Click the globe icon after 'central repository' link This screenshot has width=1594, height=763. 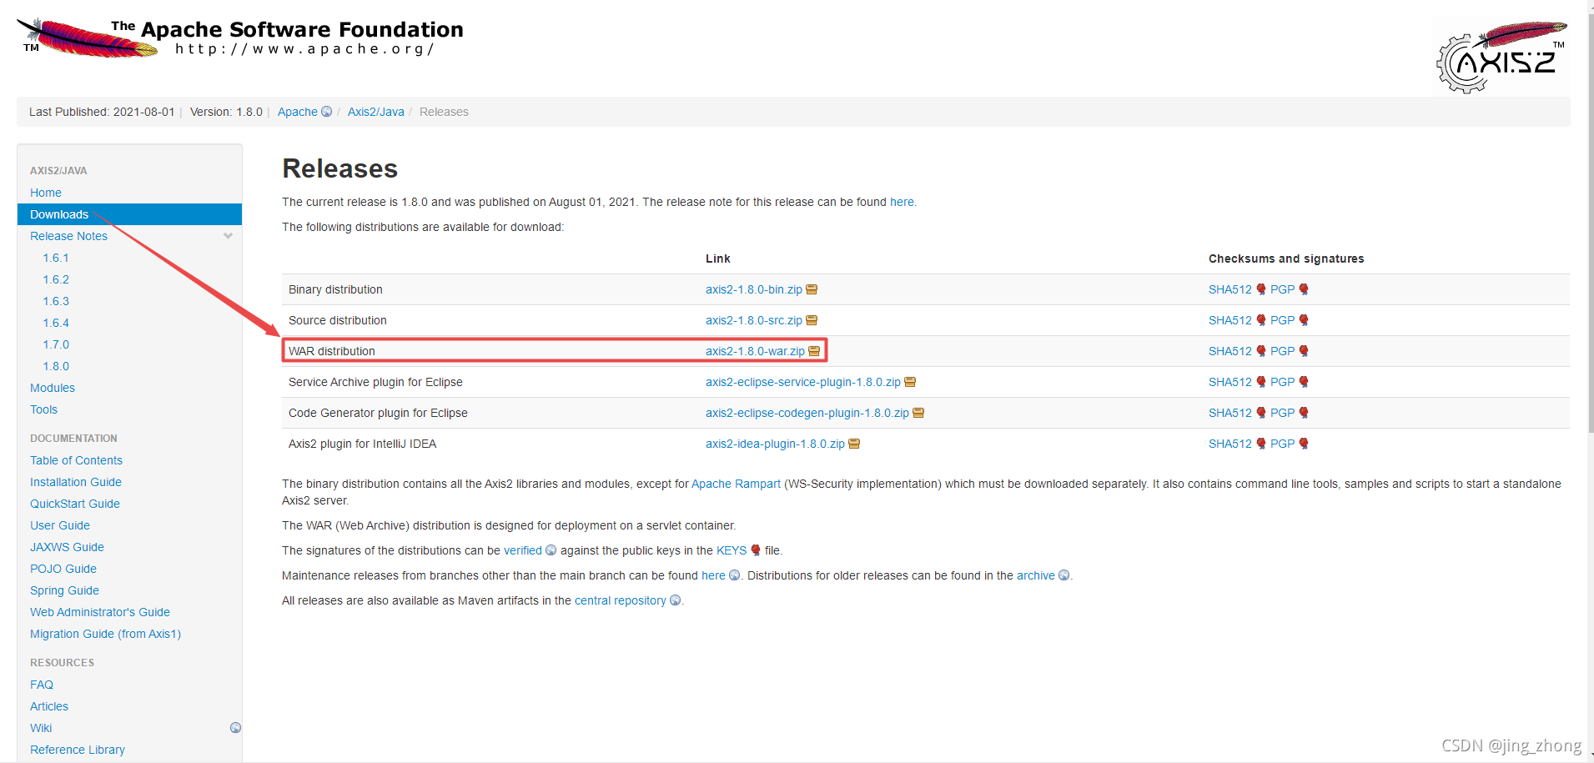click(675, 600)
